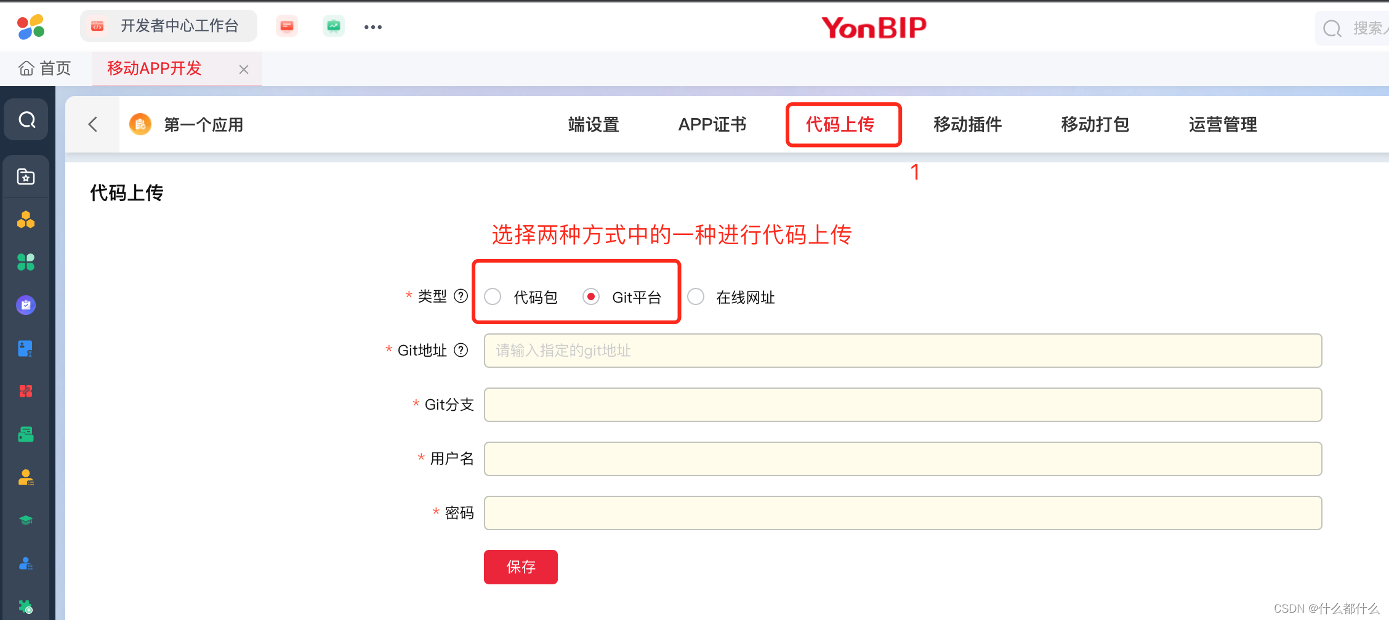Viewport: 1389px width, 620px height.
Task: Expand the three-dots more menu in header
Action: tap(372, 27)
